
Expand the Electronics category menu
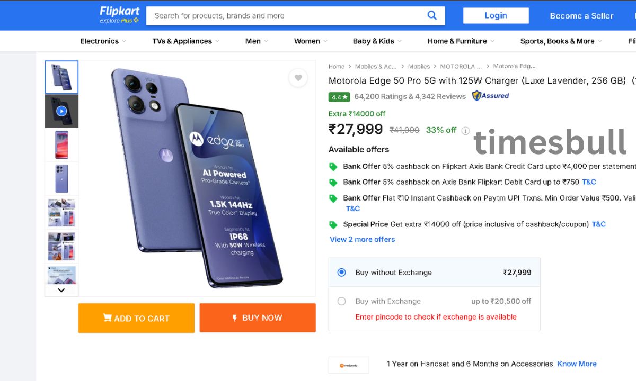pos(103,41)
